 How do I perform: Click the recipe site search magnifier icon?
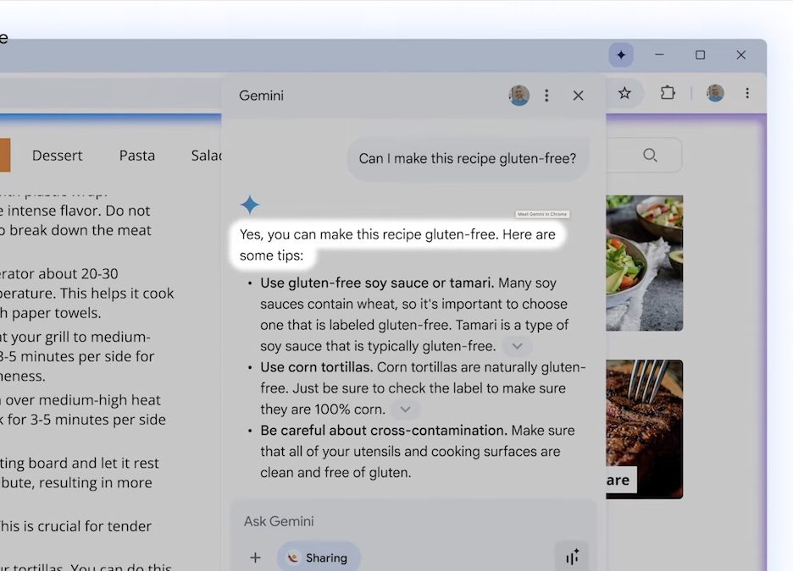650,155
